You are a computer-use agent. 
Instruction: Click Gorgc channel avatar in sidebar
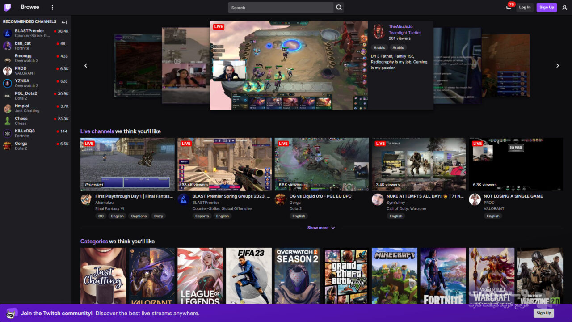tap(8, 146)
